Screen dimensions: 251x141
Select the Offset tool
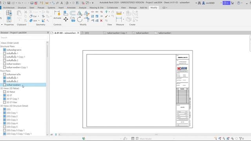click(x=73, y=13)
